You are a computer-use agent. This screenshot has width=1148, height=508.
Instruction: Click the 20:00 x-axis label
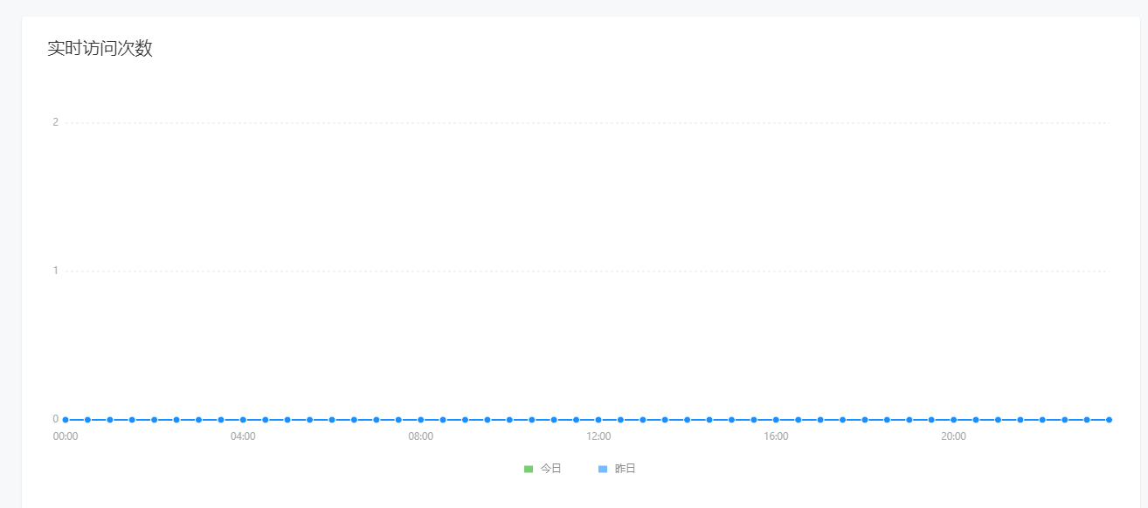pyautogui.click(x=953, y=436)
